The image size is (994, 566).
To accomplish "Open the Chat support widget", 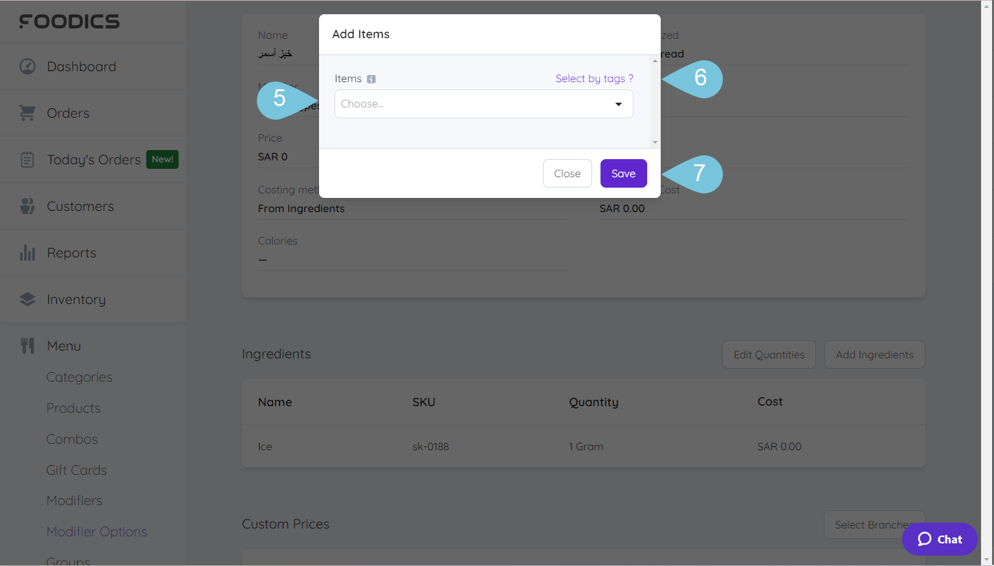I will (939, 539).
